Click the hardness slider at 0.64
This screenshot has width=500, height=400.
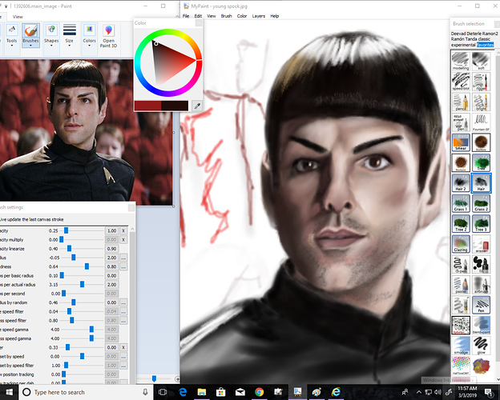(87, 266)
